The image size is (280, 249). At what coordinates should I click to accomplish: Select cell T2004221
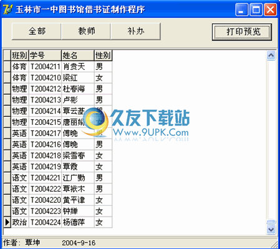point(45,178)
